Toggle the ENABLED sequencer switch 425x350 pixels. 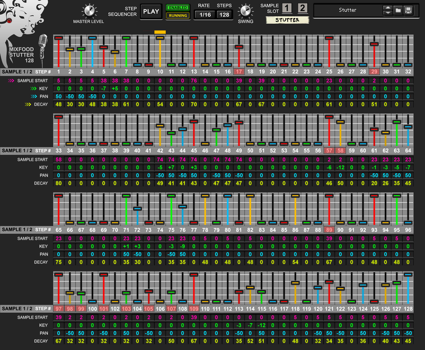pos(178,7)
